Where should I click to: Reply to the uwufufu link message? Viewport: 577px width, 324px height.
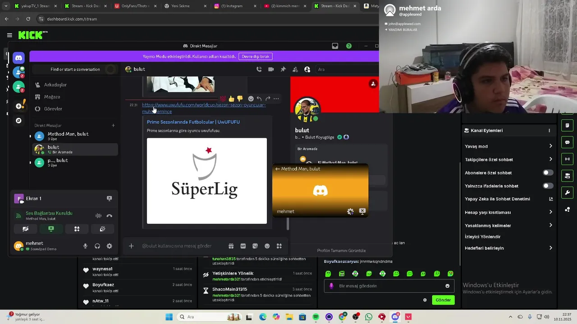coord(259,99)
